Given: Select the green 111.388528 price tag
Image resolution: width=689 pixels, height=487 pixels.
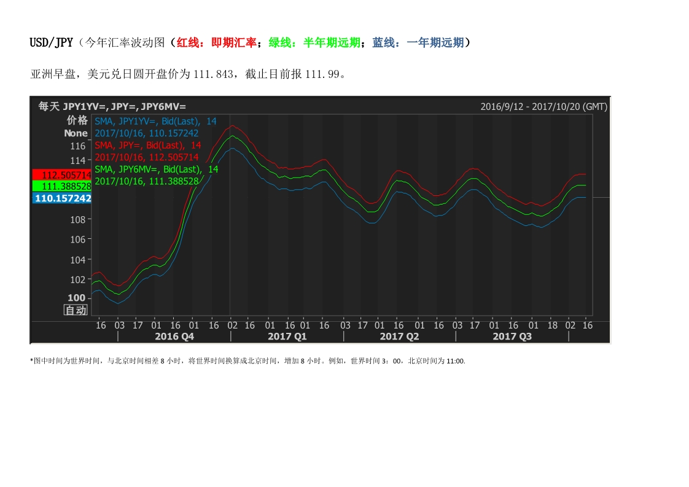Looking at the screenshot, I should click(x=62, y=186).
